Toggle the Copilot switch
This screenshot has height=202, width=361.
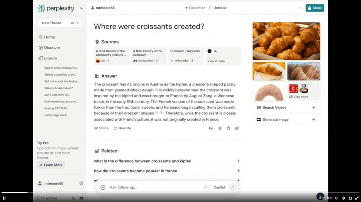[207, 187]
